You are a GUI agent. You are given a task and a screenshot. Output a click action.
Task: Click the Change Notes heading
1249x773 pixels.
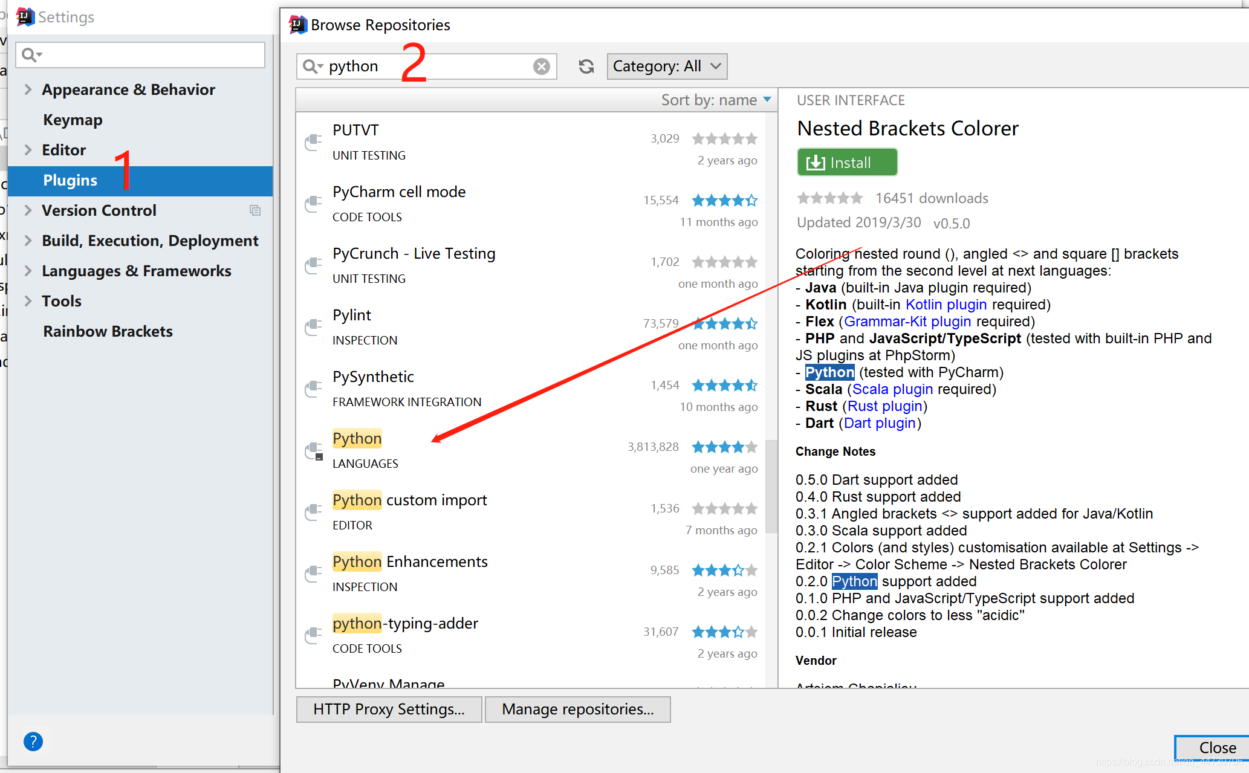coord(835,451)
